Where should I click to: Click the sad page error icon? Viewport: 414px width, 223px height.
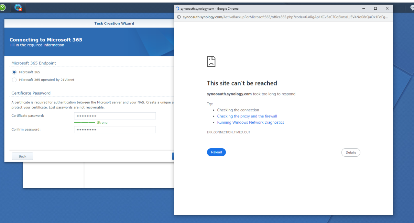(x=211, y=61)
